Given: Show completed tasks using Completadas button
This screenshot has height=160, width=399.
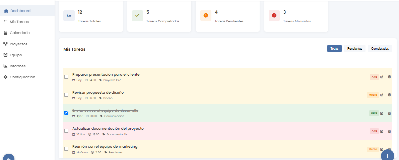Looking at the screenshot, I should click(380, 49).
